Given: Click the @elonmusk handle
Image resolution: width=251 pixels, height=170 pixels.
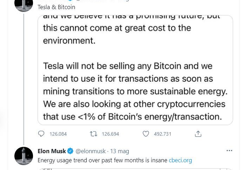Looking at the screenshot, I should coord(91,151).
